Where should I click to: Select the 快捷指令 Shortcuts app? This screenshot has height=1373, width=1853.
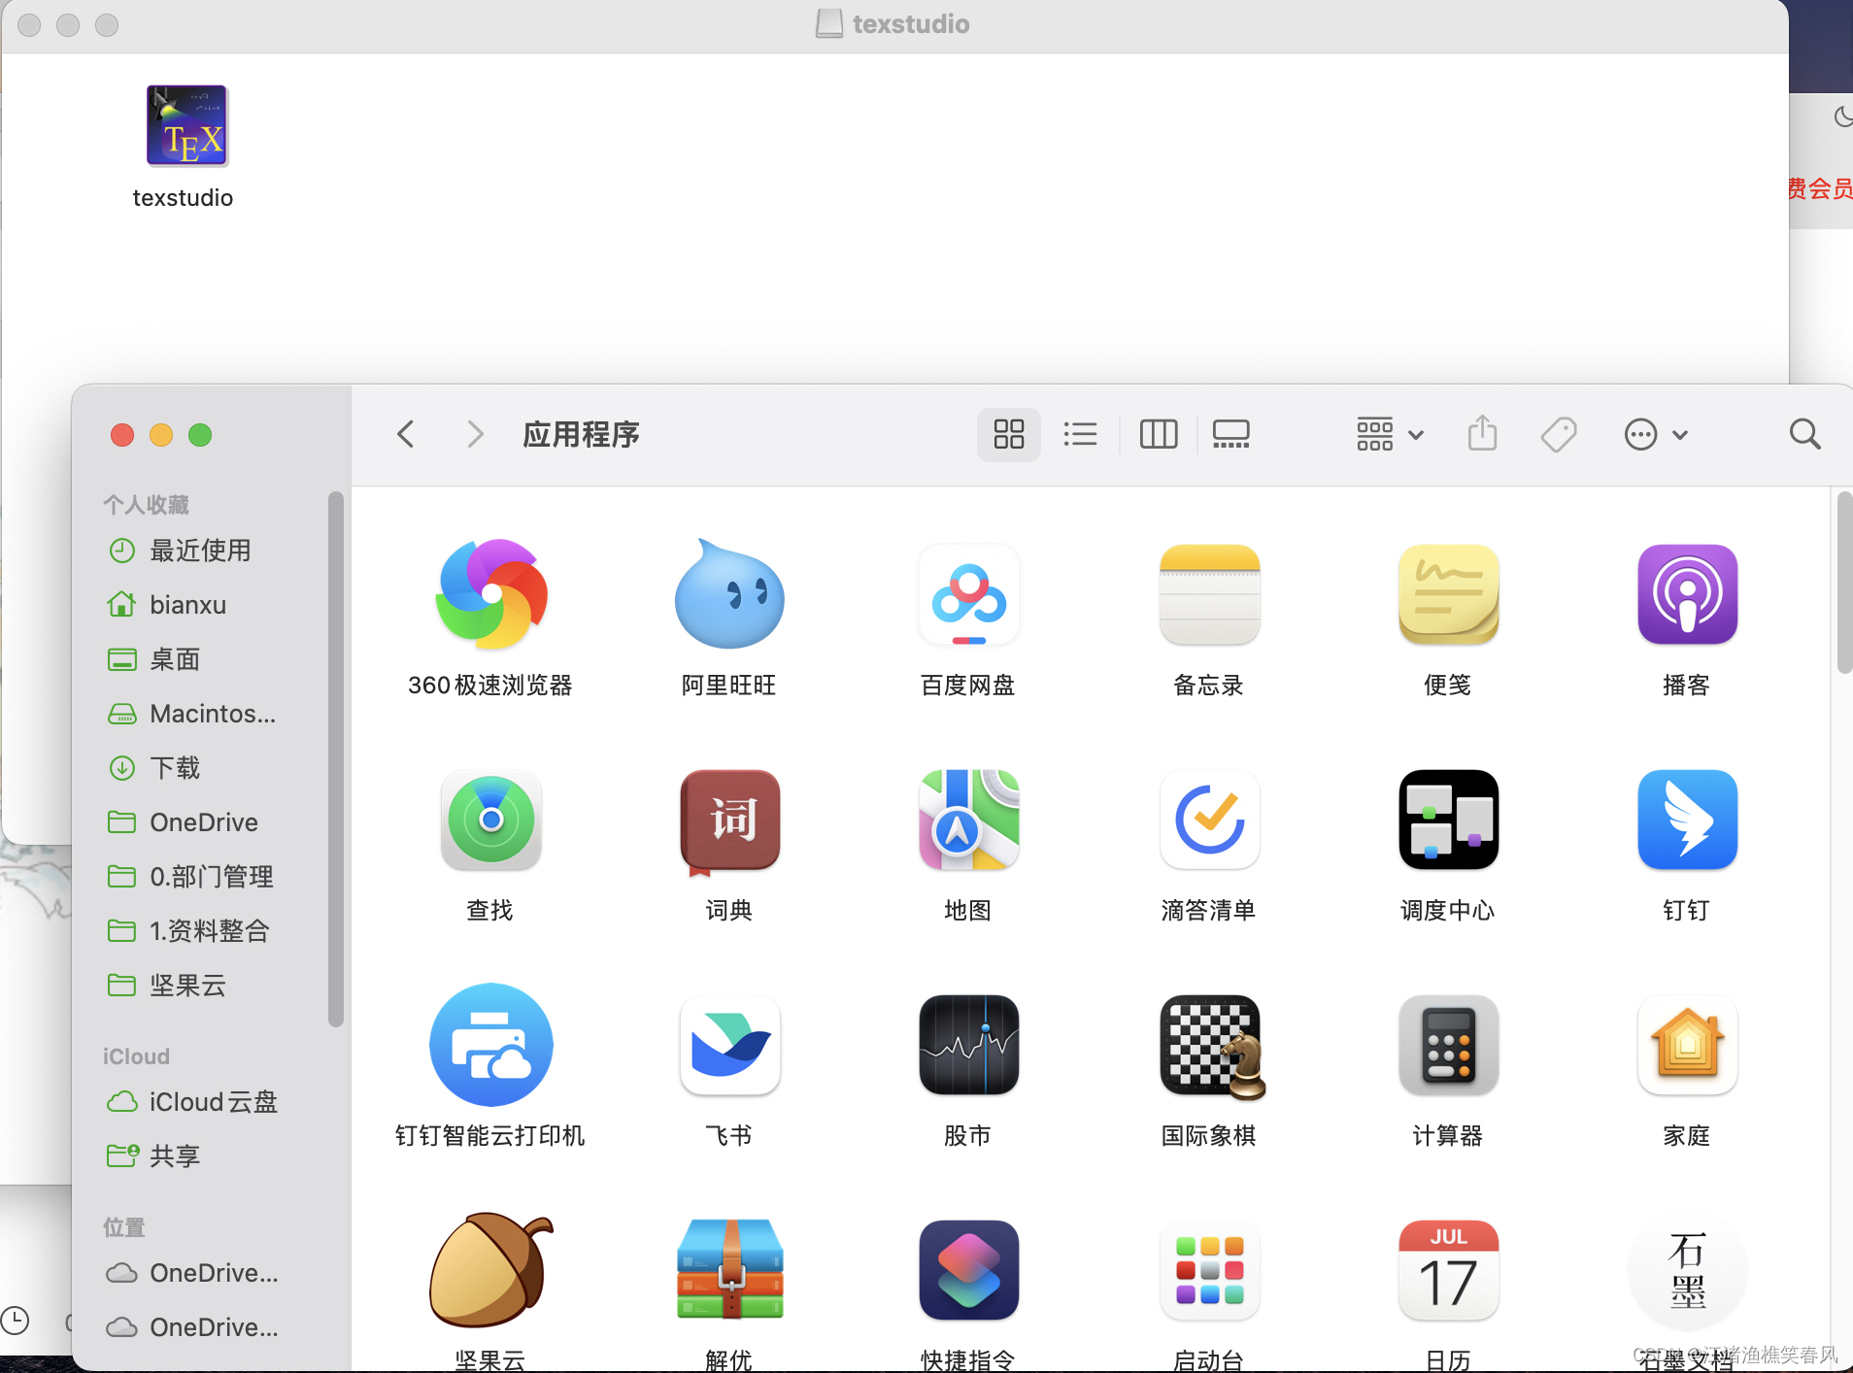click(x=968, y=1270)
